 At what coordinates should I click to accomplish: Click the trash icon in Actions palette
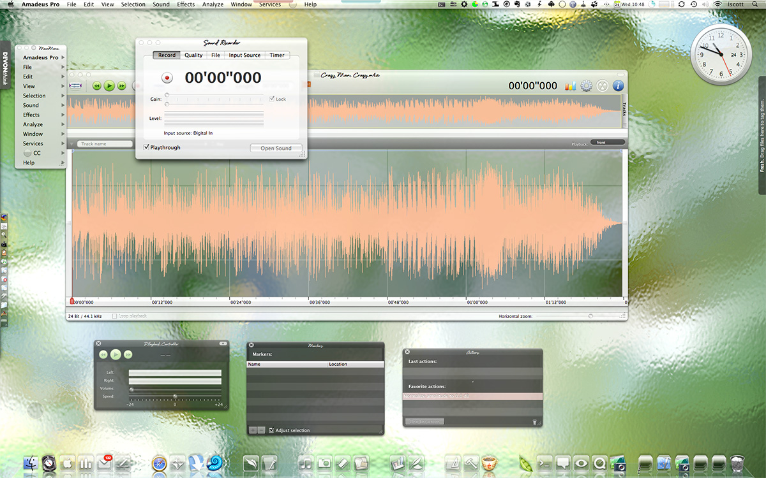click(x=534, y=422)
